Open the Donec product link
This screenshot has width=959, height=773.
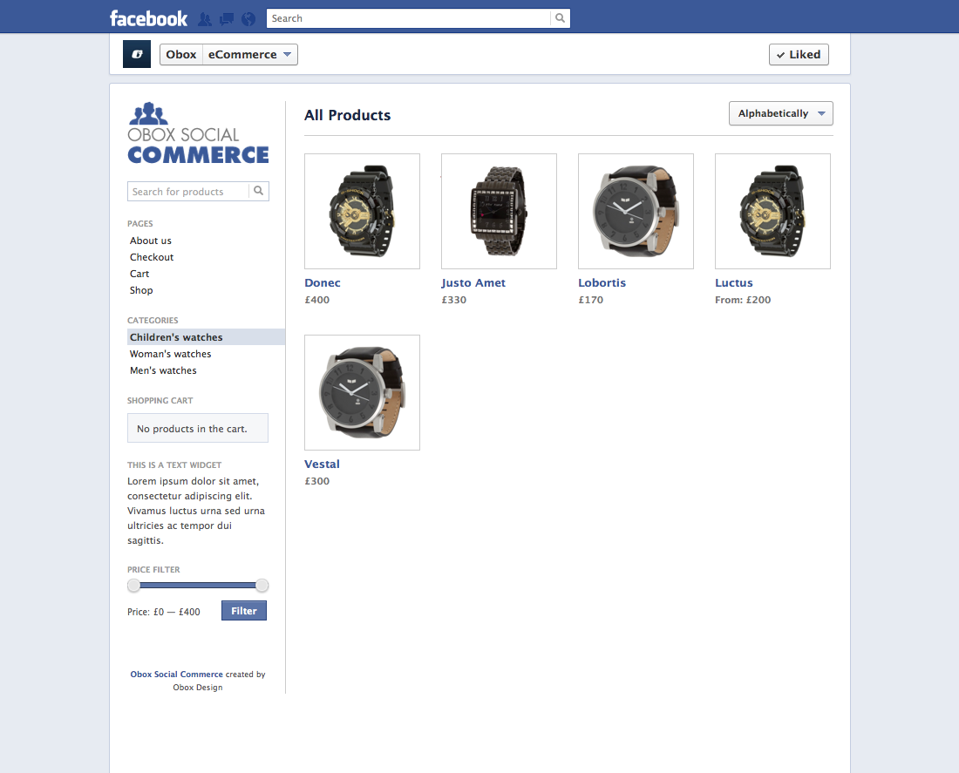(x=322, y=282)
